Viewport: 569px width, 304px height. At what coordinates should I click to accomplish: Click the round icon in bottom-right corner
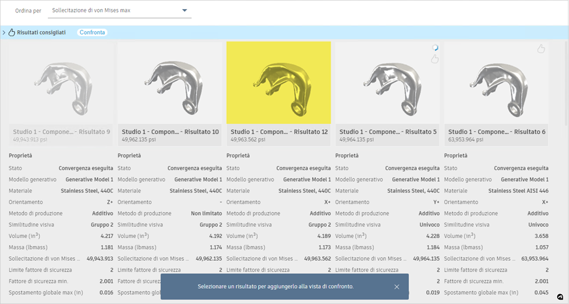[x=560, y=297]
